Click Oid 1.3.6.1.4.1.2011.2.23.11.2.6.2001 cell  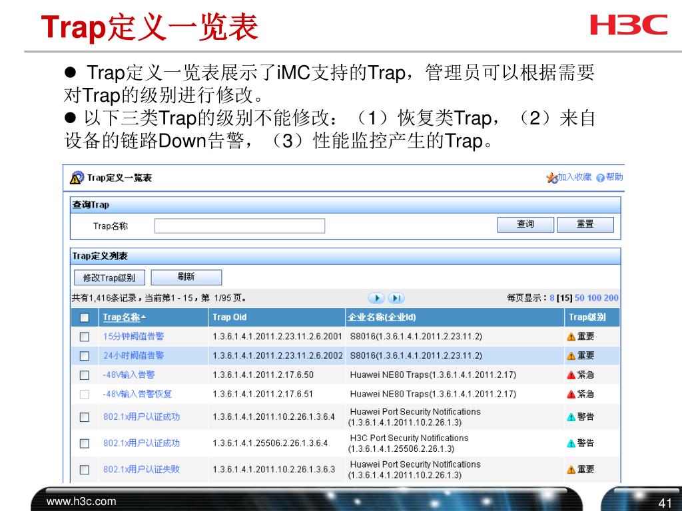pyautogui.click(x=278, y=336)
